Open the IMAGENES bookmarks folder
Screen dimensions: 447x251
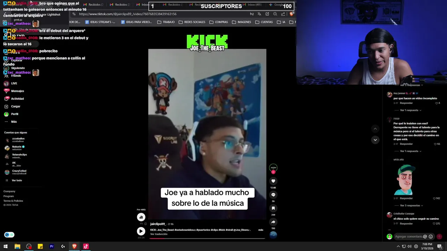coord(241,22)
